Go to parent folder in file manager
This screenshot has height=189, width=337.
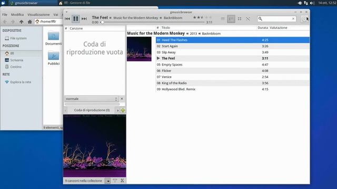click(x=21, y=22)
